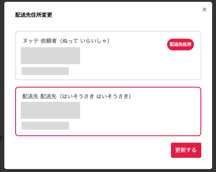216x172 pixels.
Task: Close the 配送先住所変更 dialog with the X icon
Action: (x=204, y=10)
